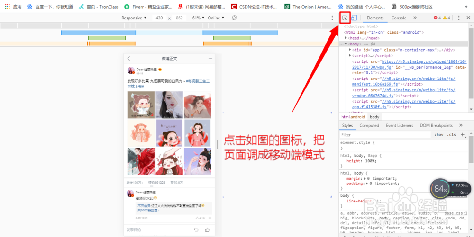Click the red error count badge
Screen dimensions: 474x237
coord(437,18)
